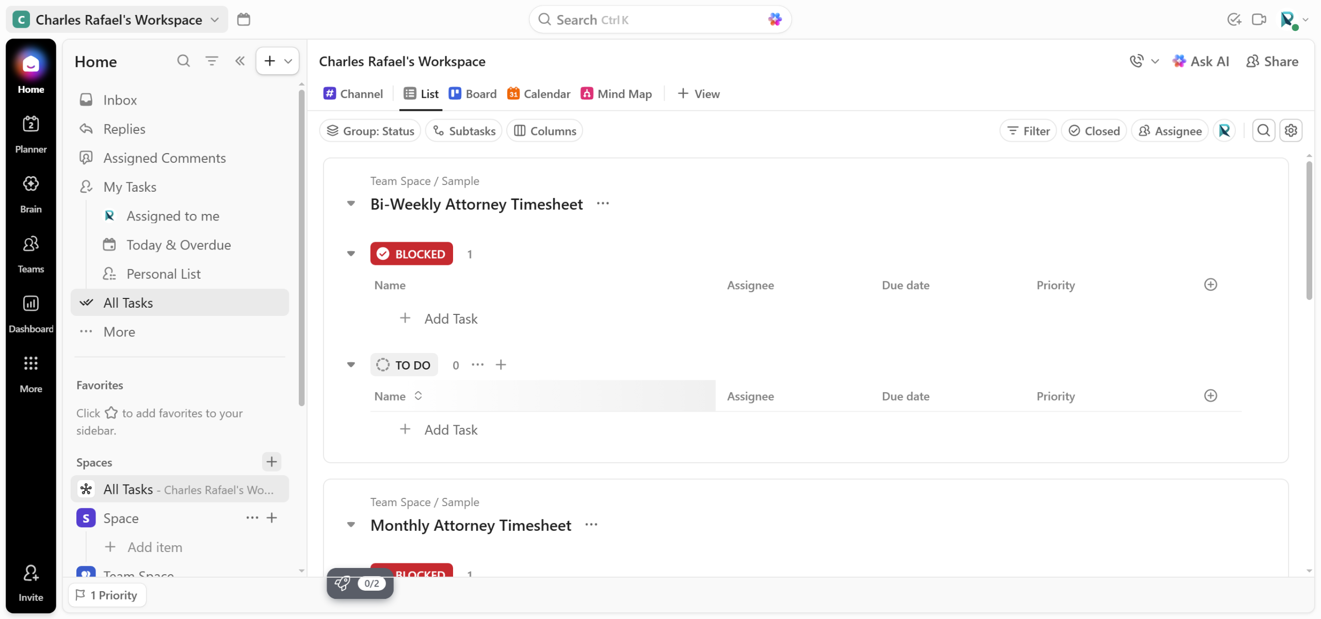The width and height of the screenshot is (1321, 619).
Task: Click the calendar icon beside workspace name
Action: [244, 20]
